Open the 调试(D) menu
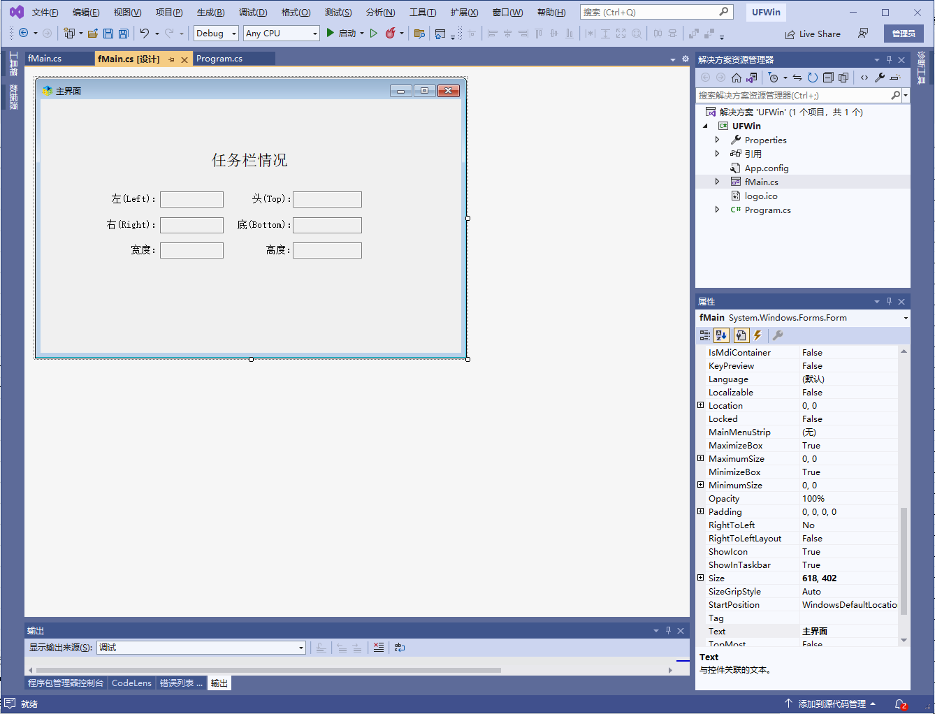This screenshot has width=935, height=714. pyautogui.click(x=253, y=12)
